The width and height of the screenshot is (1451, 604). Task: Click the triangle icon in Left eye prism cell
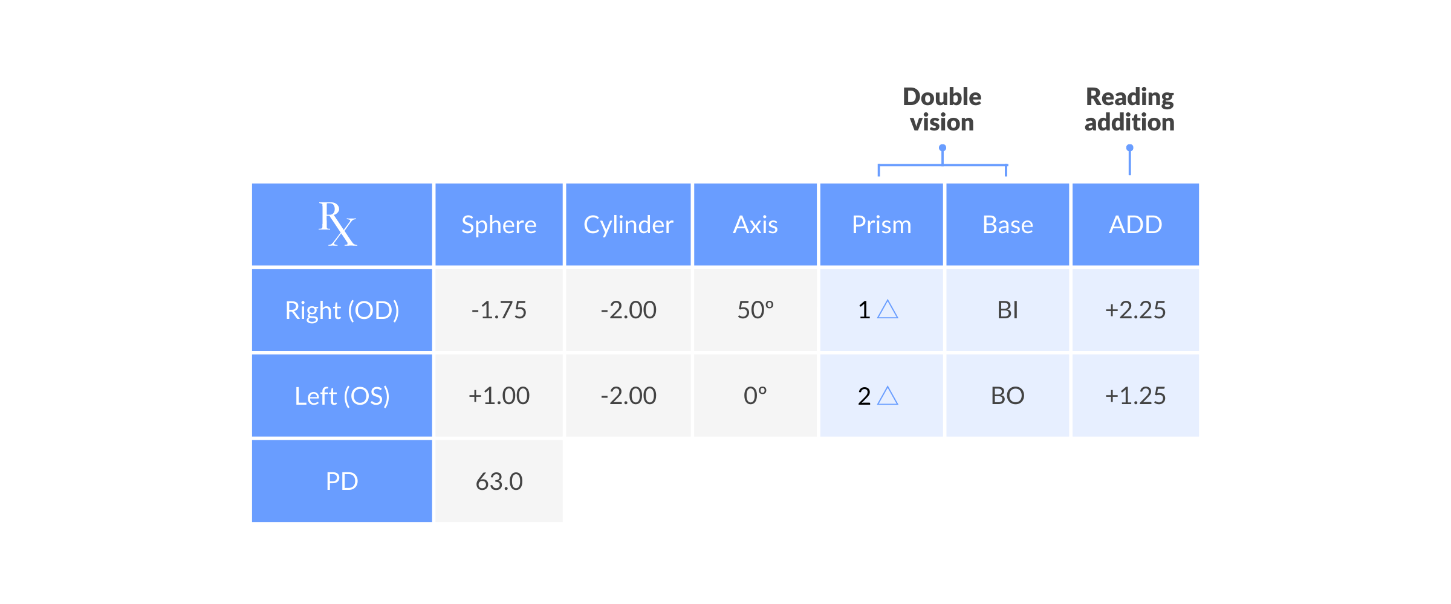pyautogui.click(x=888, y=396)
